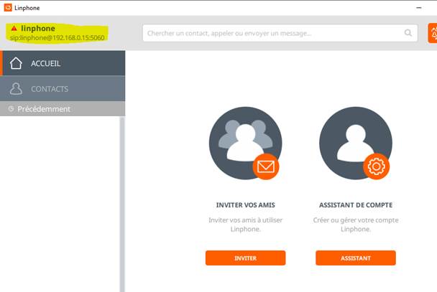
Task: Click the INVITER button
Action: click(246, 258)
